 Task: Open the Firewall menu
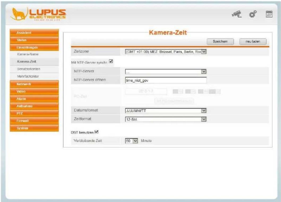pos(34,121)
